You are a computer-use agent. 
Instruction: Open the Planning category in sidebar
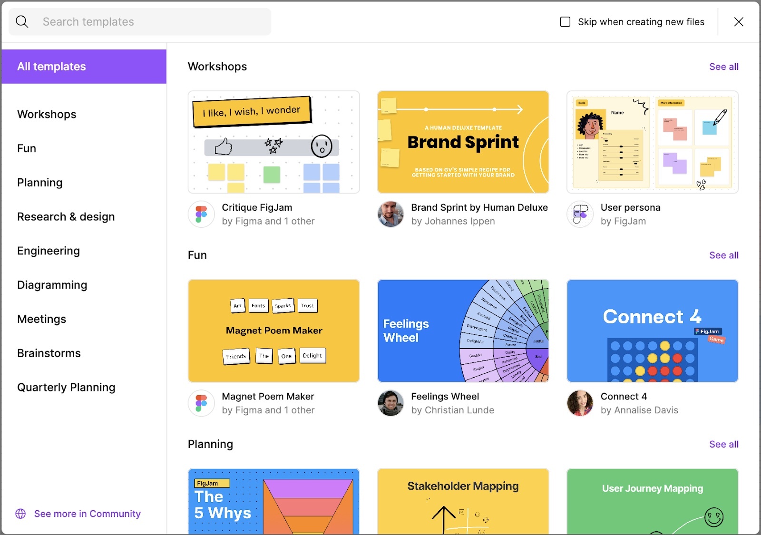point(40,183)
